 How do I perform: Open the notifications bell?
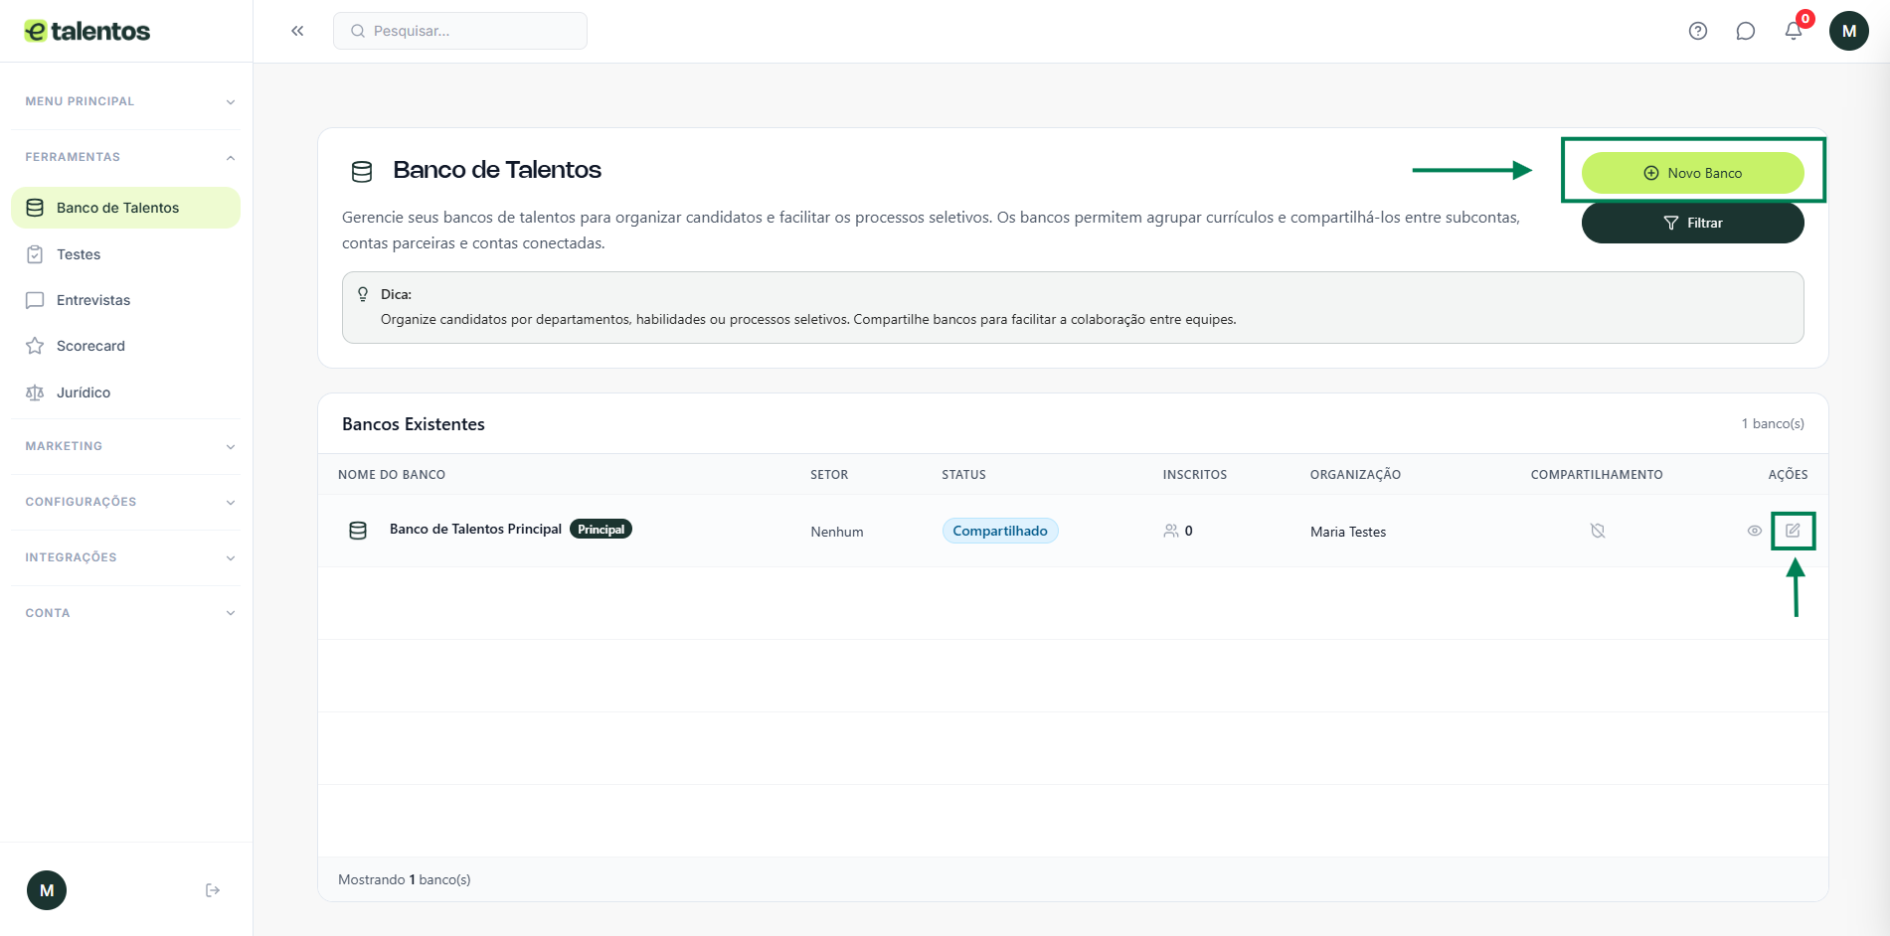pos(1794,31)
